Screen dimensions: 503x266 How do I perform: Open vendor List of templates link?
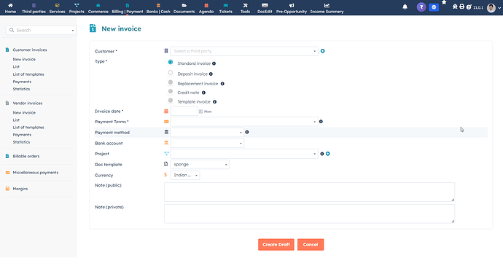coord(28,128)
